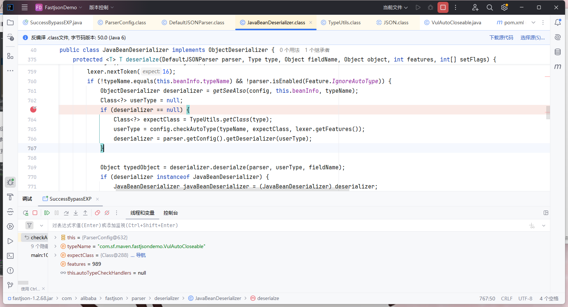Open the Terminal tool window

pyautogui.click(x=10, y=256)
